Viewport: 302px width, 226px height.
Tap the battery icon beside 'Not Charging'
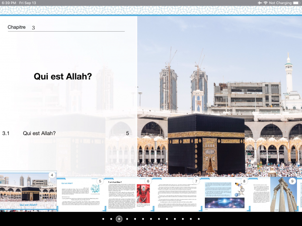[x=295, y=3]
